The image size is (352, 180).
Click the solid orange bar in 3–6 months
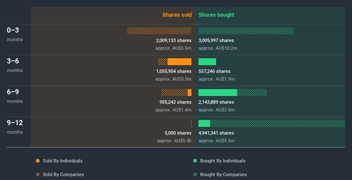180,62
